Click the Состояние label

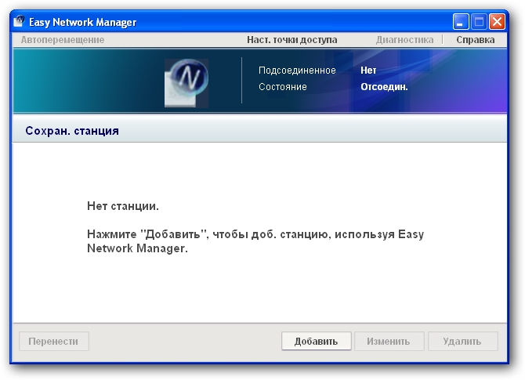click(283, 87)
